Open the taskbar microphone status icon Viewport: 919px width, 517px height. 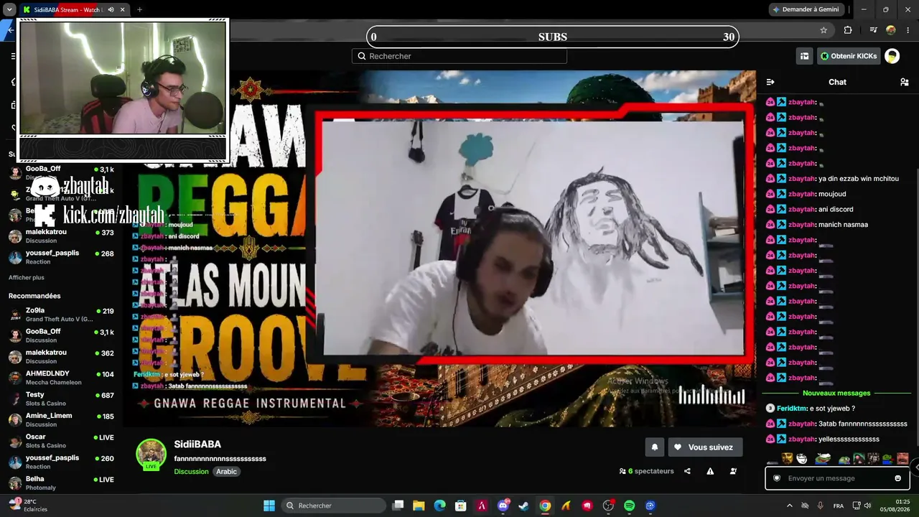820,506
